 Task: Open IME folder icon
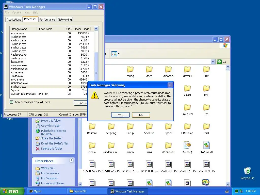coord(206,91)
